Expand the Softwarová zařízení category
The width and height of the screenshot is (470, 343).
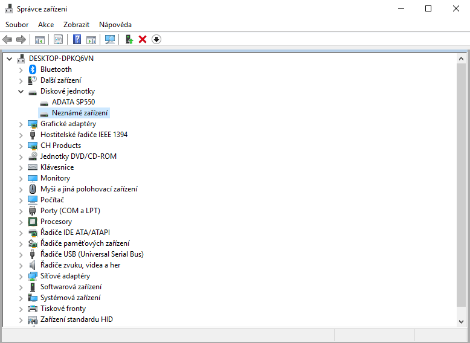tap(21, 287)
